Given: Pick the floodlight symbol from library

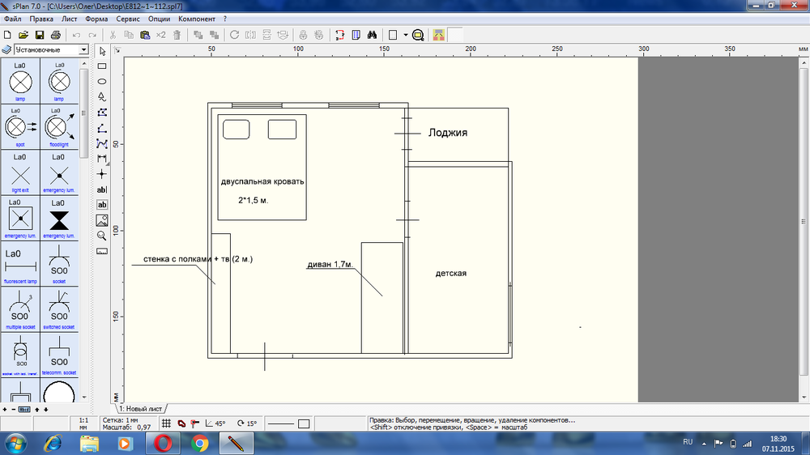Looking at the screenshot, I should coord(59,126).
